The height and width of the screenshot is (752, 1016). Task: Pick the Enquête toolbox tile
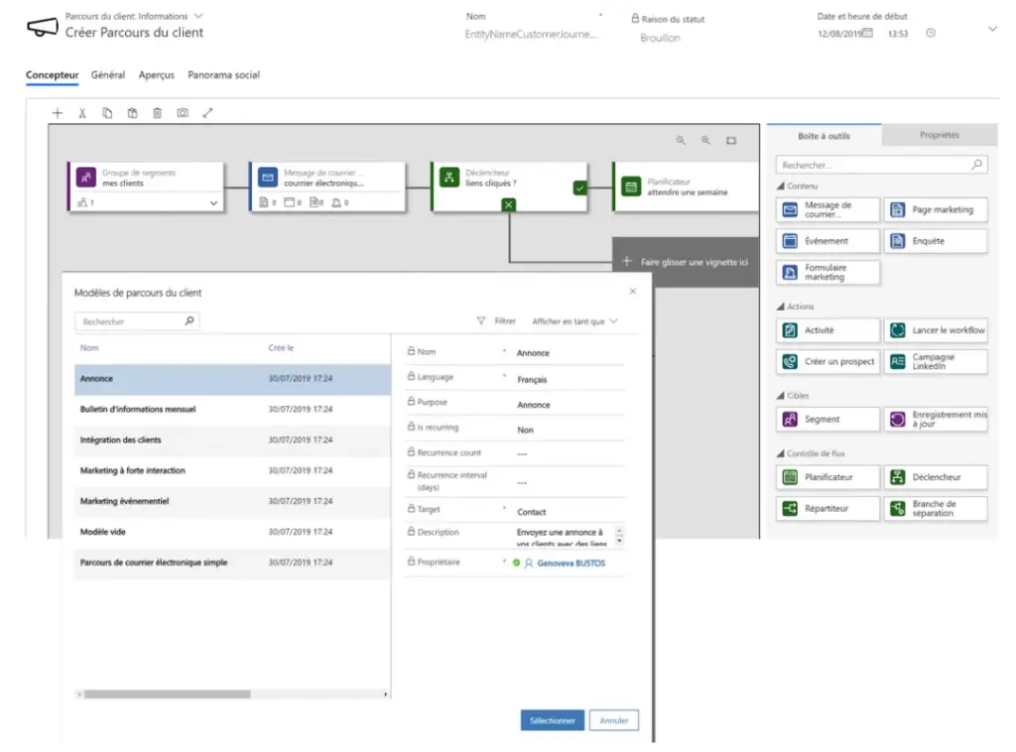pyautogui.click(x=936, y=241)
